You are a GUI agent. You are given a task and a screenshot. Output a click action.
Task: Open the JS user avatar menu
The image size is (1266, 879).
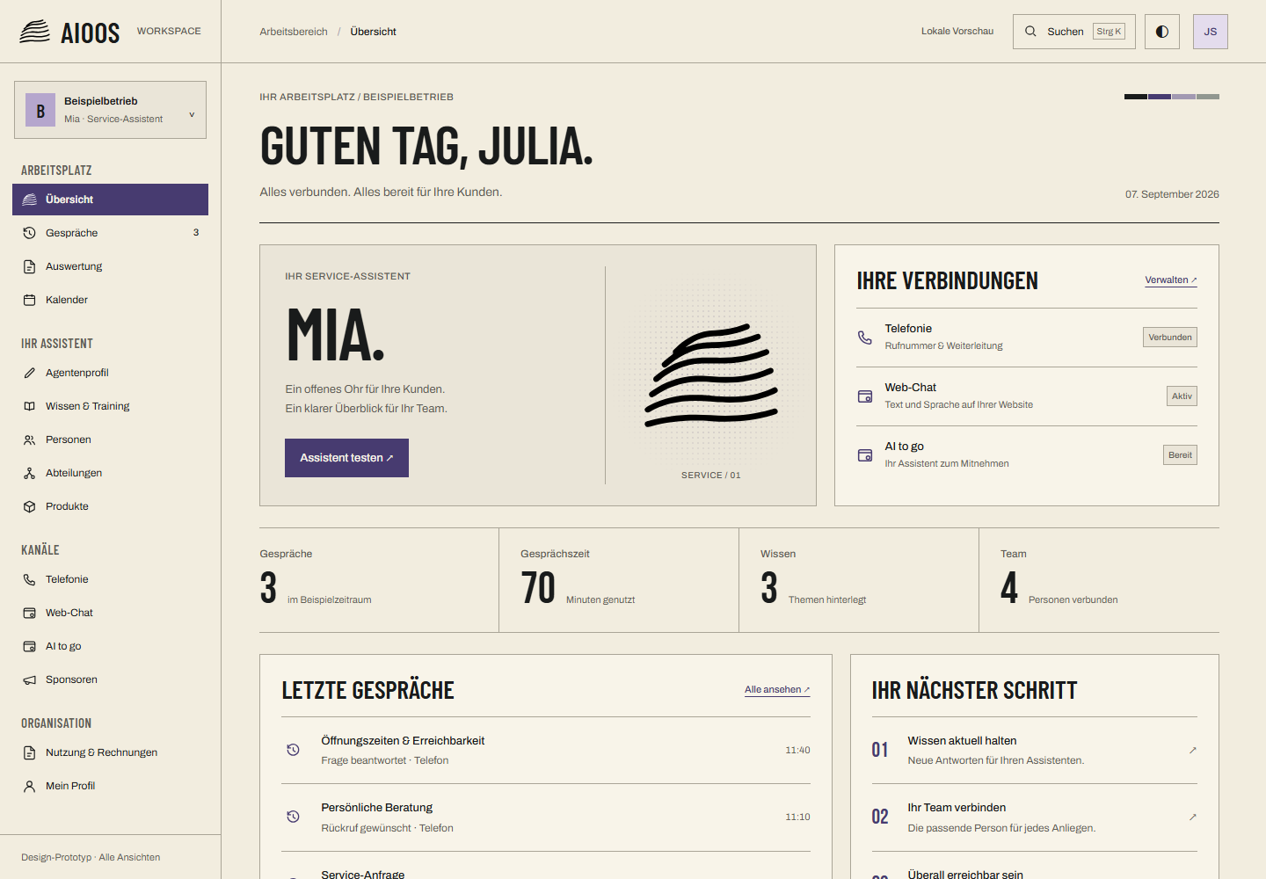click(x=1211, y=32)
